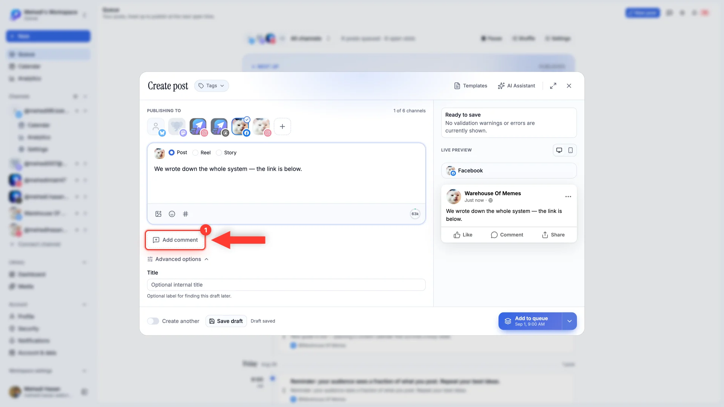Click Share in the Facebook preview
Image resolution: width=724 pixels, height=407 pixels.
coord(553,235)
